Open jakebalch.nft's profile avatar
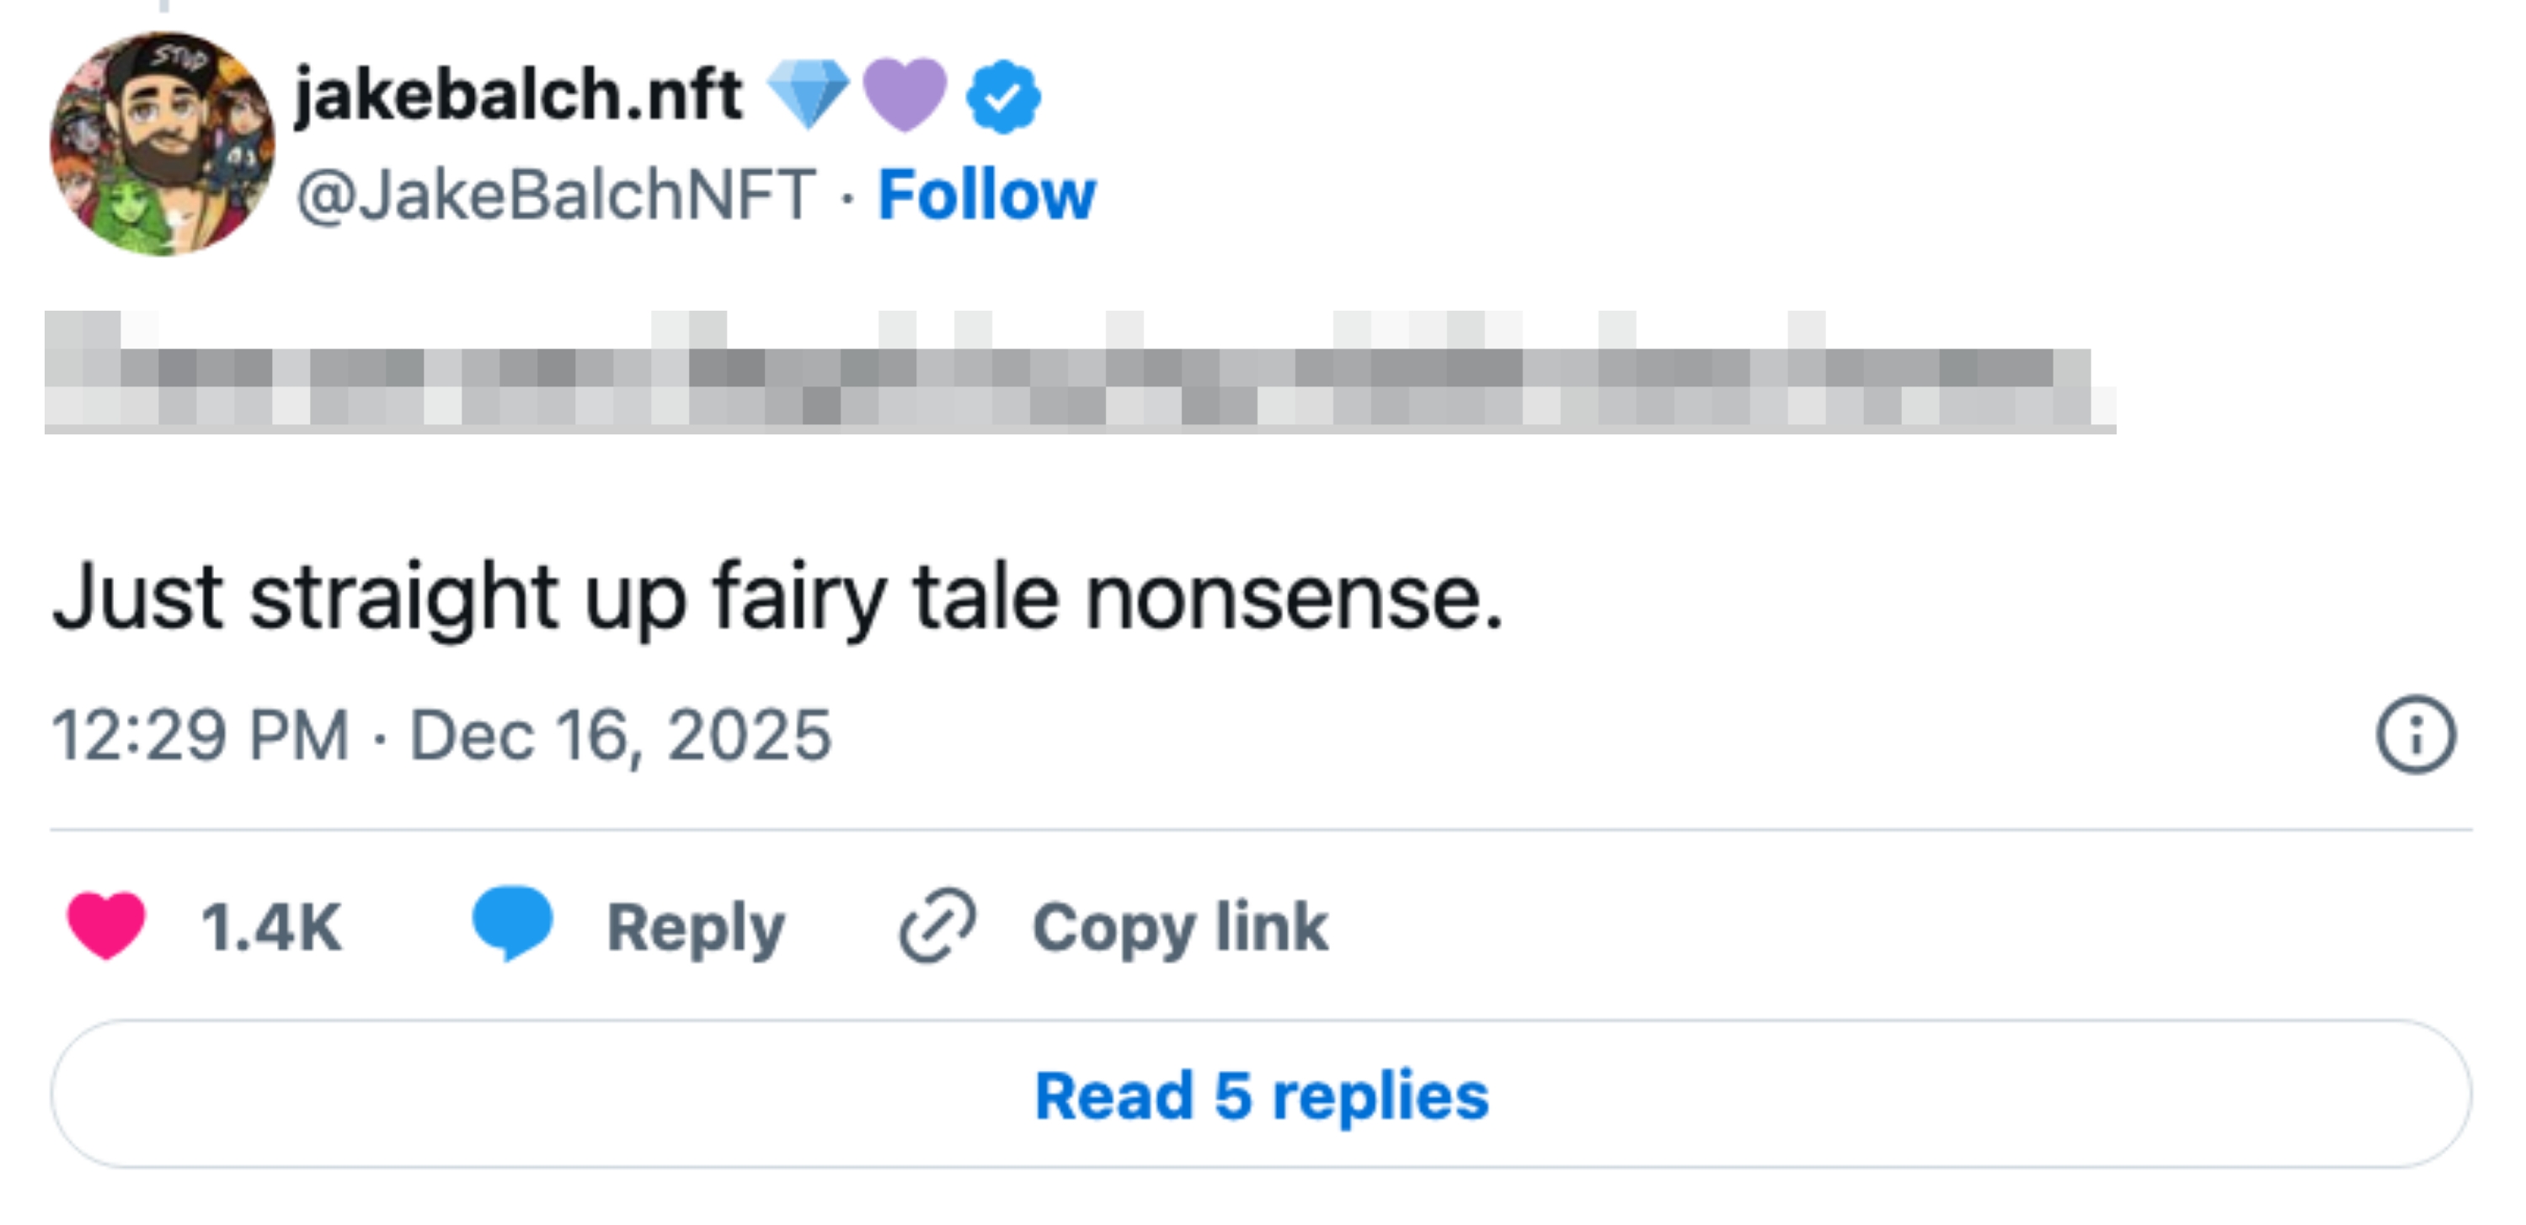Image resolution: width=2526 pixels, height=1225 pixels. [x=163, y=144]
